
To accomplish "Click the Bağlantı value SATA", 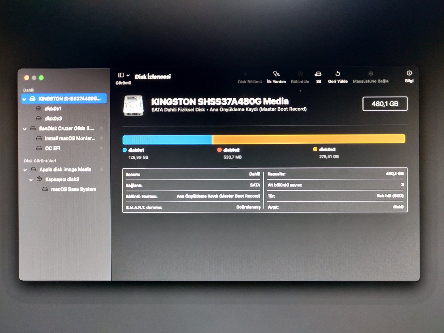I will click(255, 185).
